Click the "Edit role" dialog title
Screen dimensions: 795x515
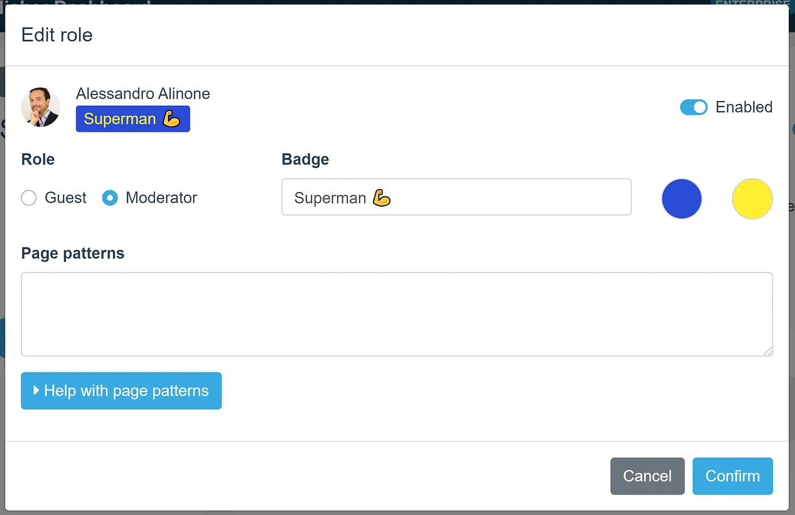[57, 35]
